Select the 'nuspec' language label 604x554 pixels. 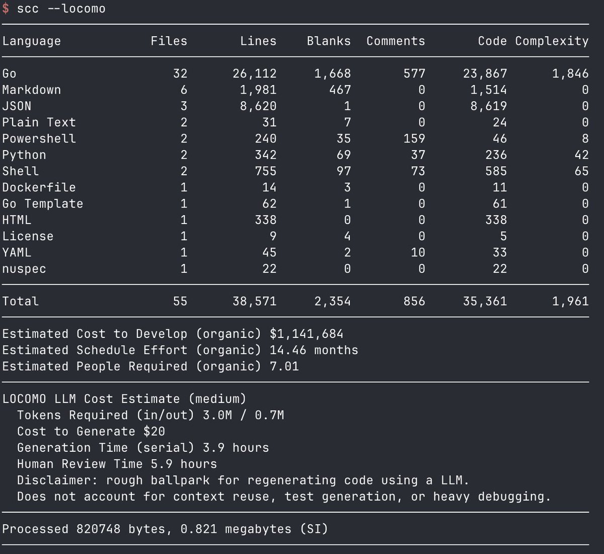tap(24, 269)
